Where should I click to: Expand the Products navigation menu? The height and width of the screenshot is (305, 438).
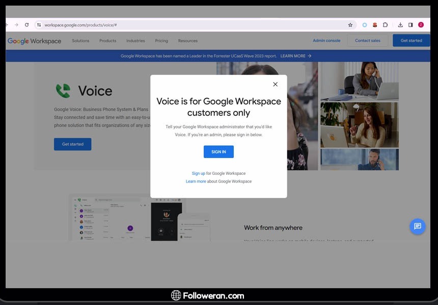click(107, 41)
